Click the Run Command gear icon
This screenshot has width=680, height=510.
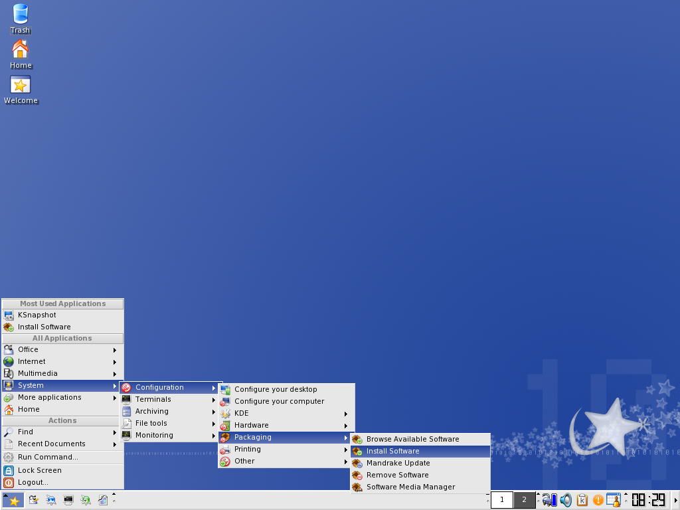tap(9, 457)
